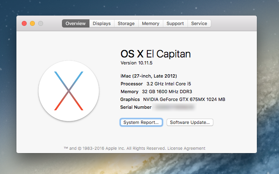The width and height of the screenshot is (279, 174).
Task: Minimize window with yellow button
Action: [32, 23]
